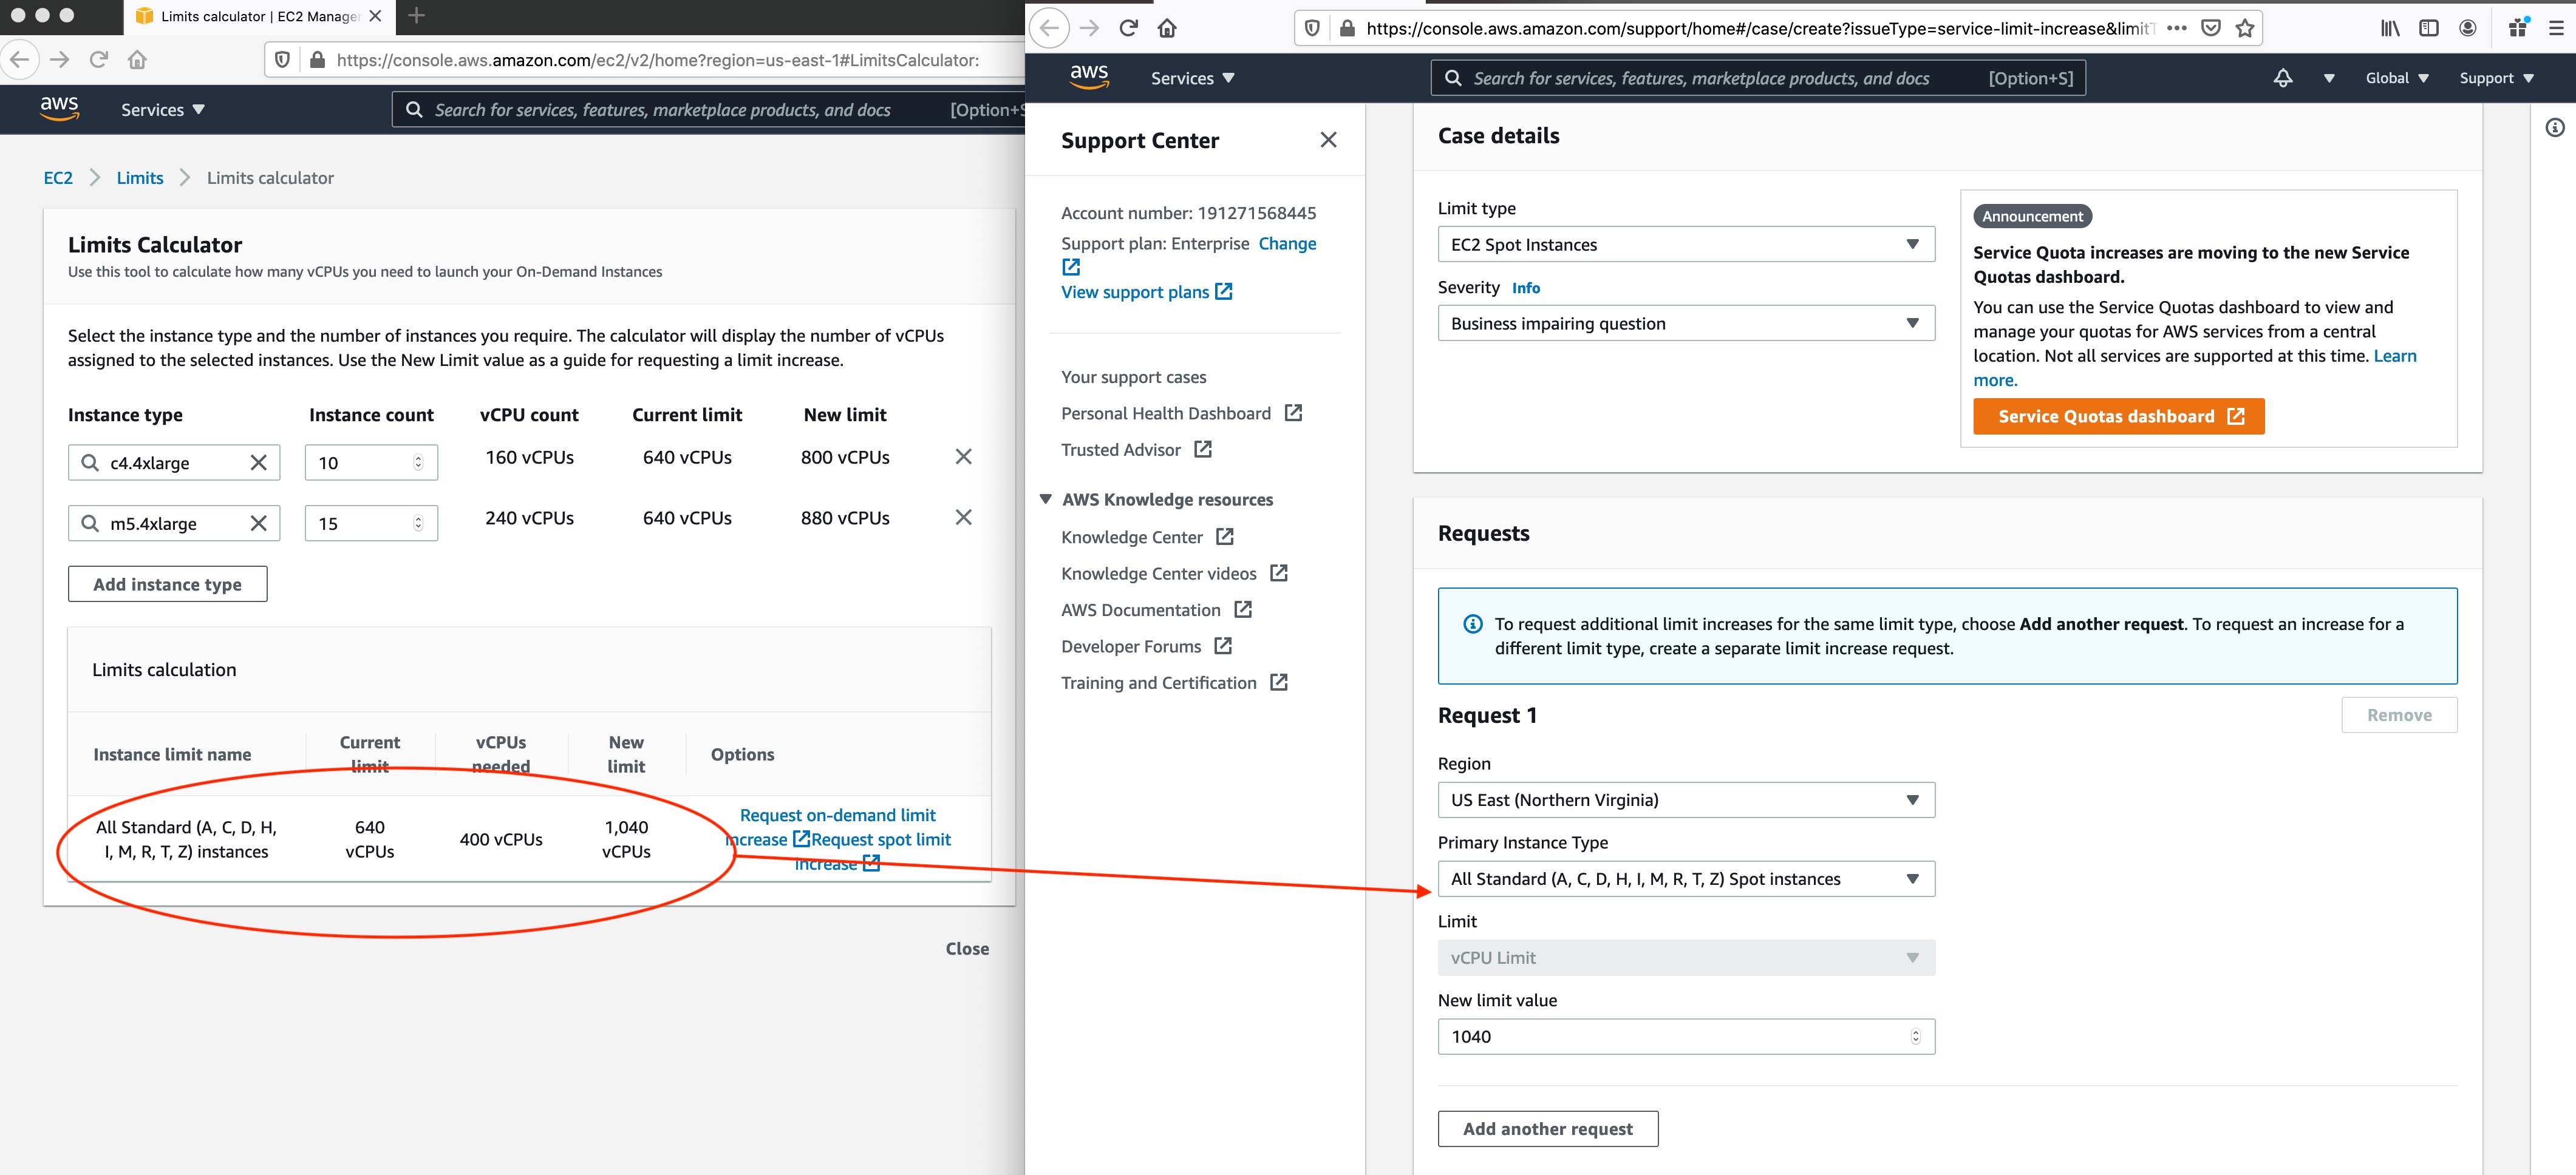2576x1175 pixels.
Task: Open the Firefox hamburger menu
Action: click(2556, 28)
